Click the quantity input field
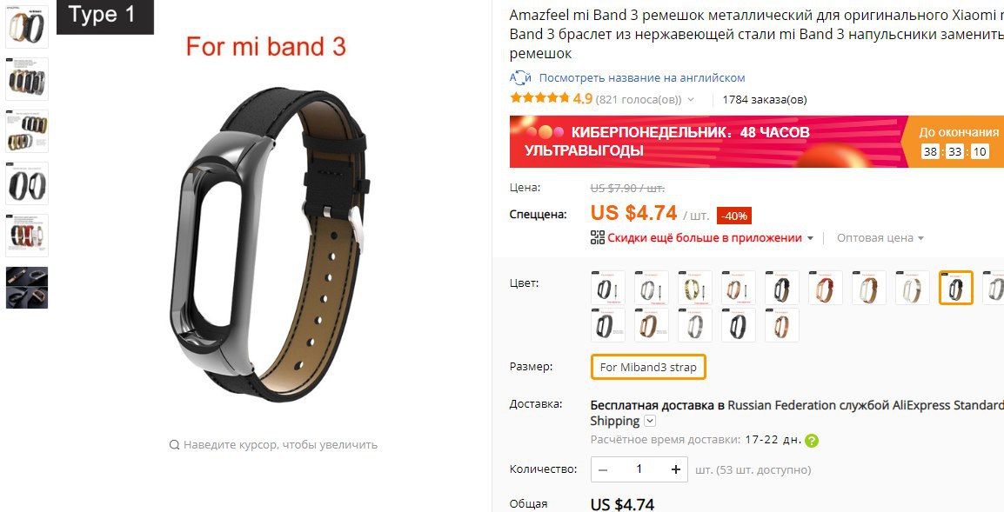This screenshot has height=512, width=1004. click(x=639, y=469)
